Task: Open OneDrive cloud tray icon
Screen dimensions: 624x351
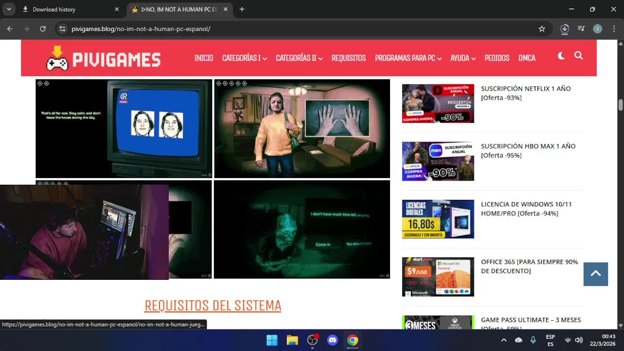Action: (519, 340)
